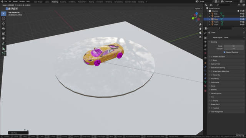Open the Output properties tab
Image resolution: width=246 pixels, height=138 pixels.
pyautogui.click(x=205, y=42)
